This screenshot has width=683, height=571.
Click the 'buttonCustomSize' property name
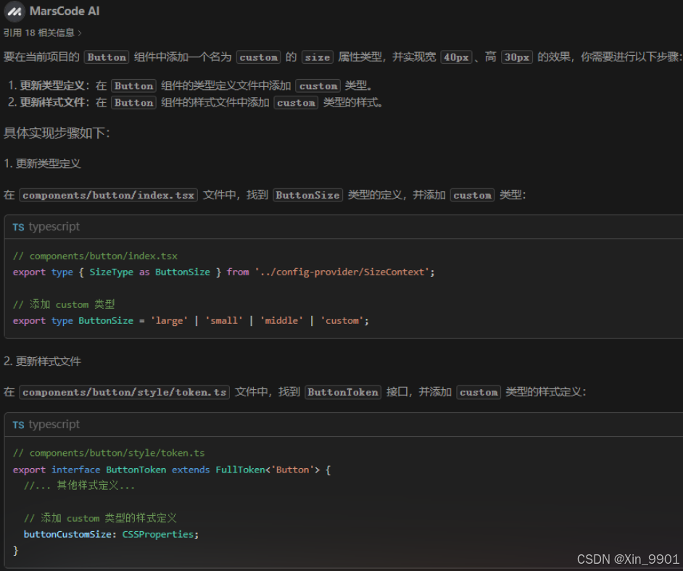67,535
